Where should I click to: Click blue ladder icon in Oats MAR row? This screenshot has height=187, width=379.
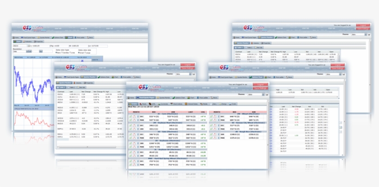pos(138,138)
